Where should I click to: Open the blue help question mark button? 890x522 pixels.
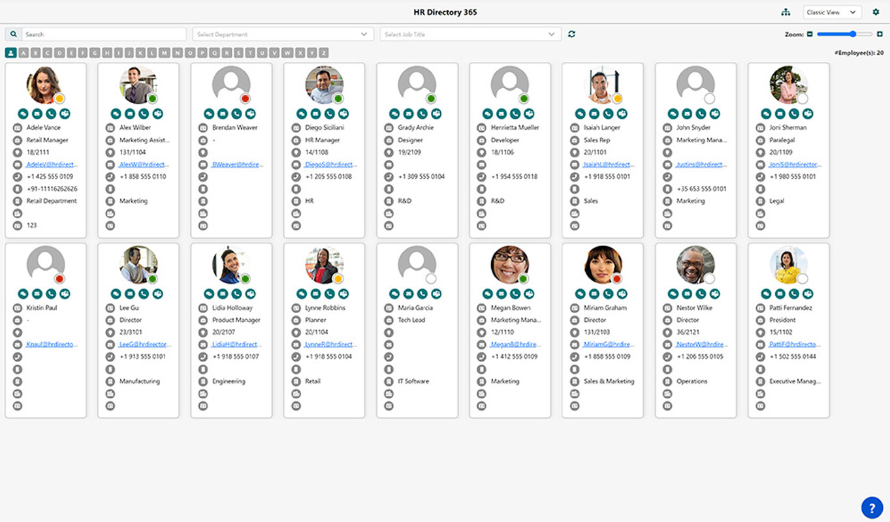click(x=872, y=507)
